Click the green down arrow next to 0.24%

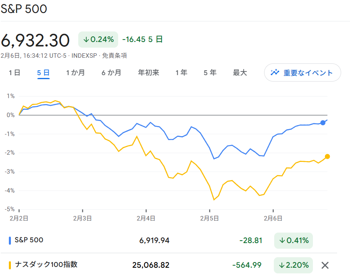click(86, 40)
